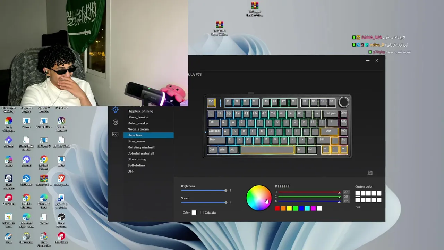This screenshot has height=250, width=444.
Task: Select the highlighted Reaction effect
Action: [x=148, y=135]
